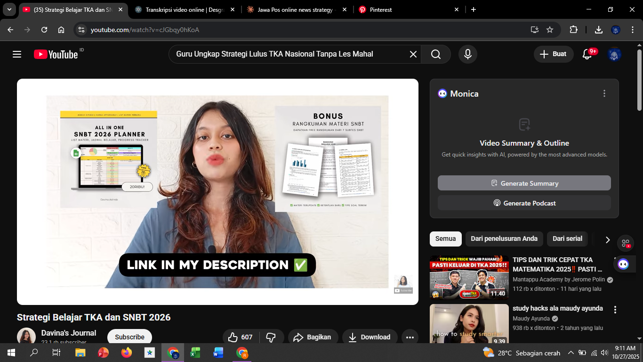Open the Monica panel three-dot menu
The image size is (643, 362).
coord(604,93)
